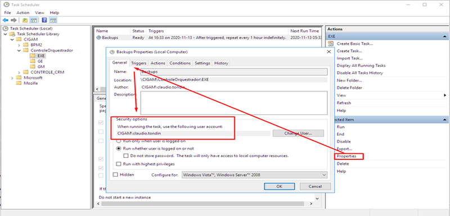Click the Up One Level folder icon
Image resolution: width=450 pixels, height=216 pixels.
[25, 20]
